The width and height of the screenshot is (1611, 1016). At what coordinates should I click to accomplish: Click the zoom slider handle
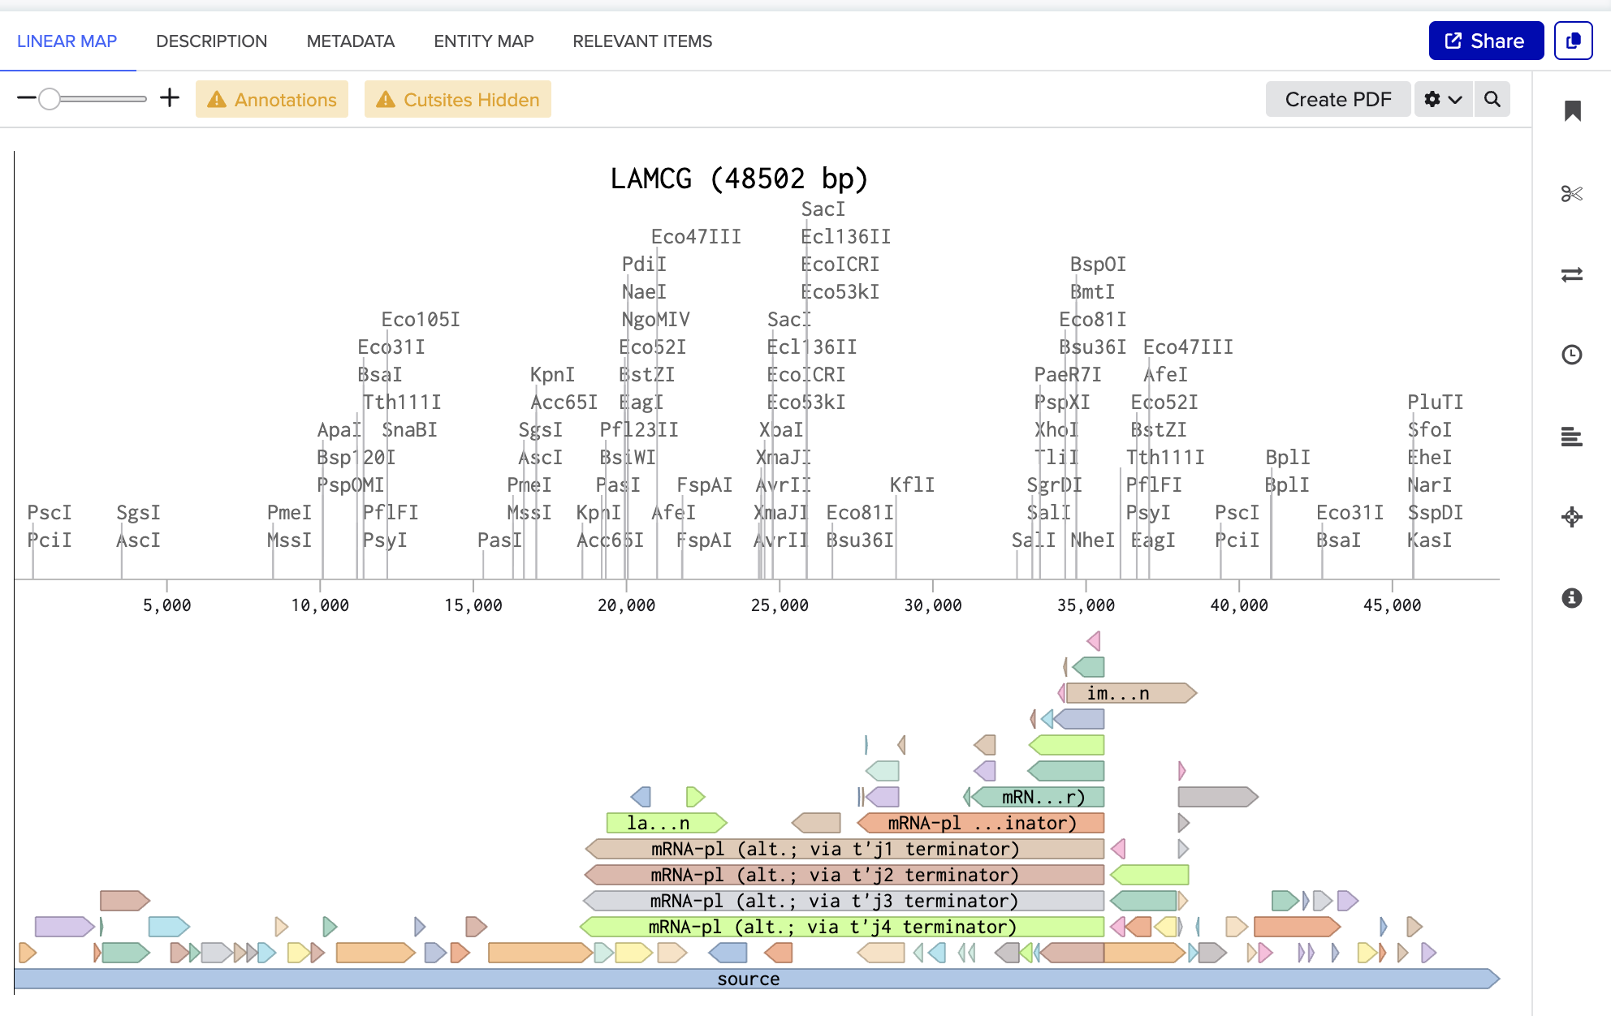coord(50,99)
